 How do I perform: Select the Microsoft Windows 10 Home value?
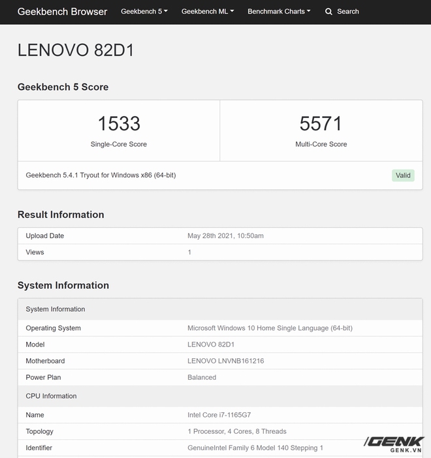pos(270,328)
